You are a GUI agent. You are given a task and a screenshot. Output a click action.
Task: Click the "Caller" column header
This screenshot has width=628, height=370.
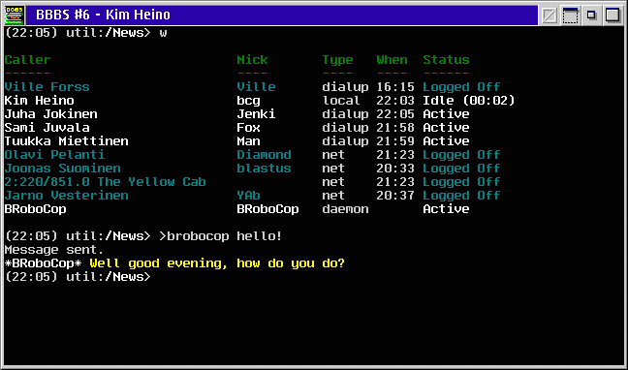click(28, 60)
